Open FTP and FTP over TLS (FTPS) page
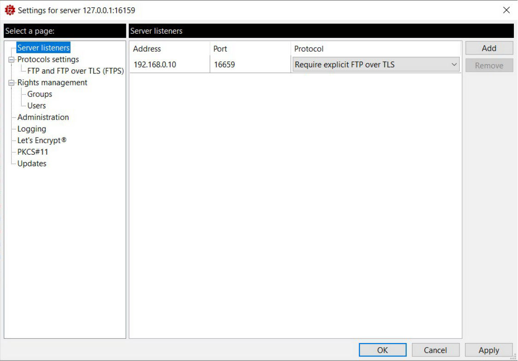The width and height of the screenshot is (518, 361). pos(76,71)
